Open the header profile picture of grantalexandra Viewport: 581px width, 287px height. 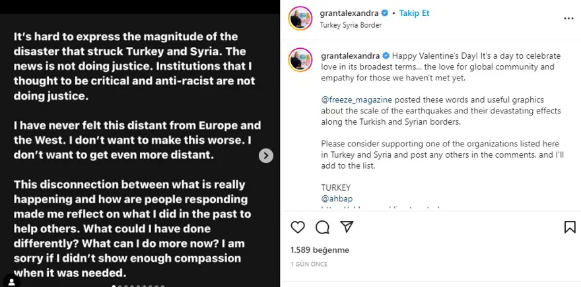(301, 19)
